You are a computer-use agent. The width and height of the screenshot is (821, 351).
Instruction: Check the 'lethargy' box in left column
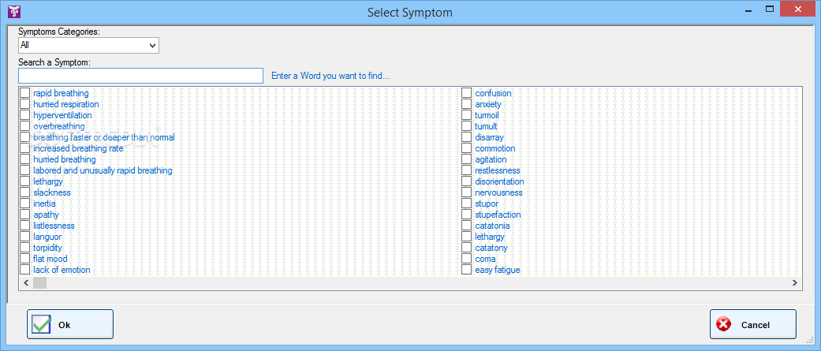pos(25,181)
